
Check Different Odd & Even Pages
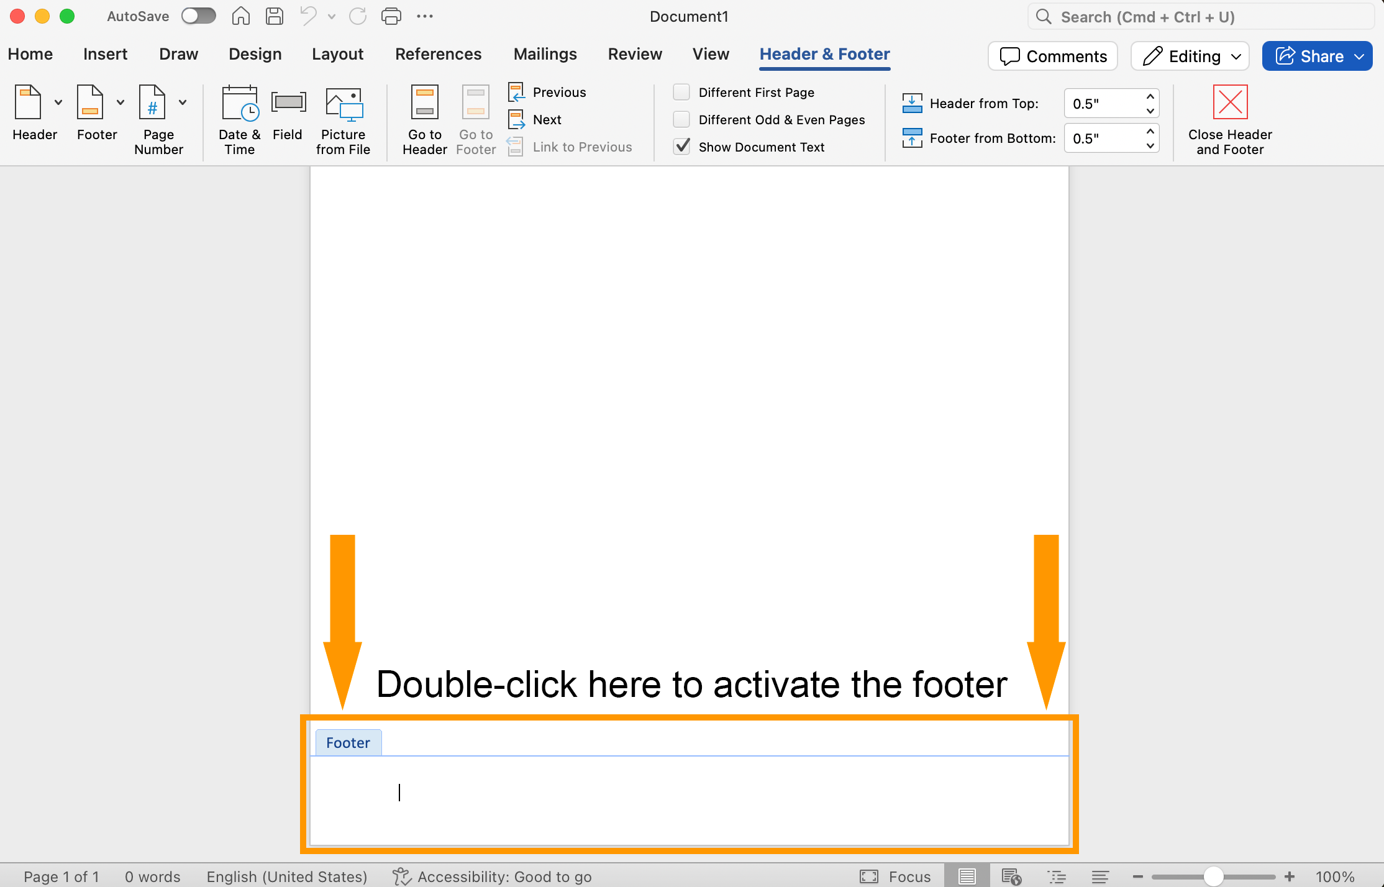click(681, 119)
